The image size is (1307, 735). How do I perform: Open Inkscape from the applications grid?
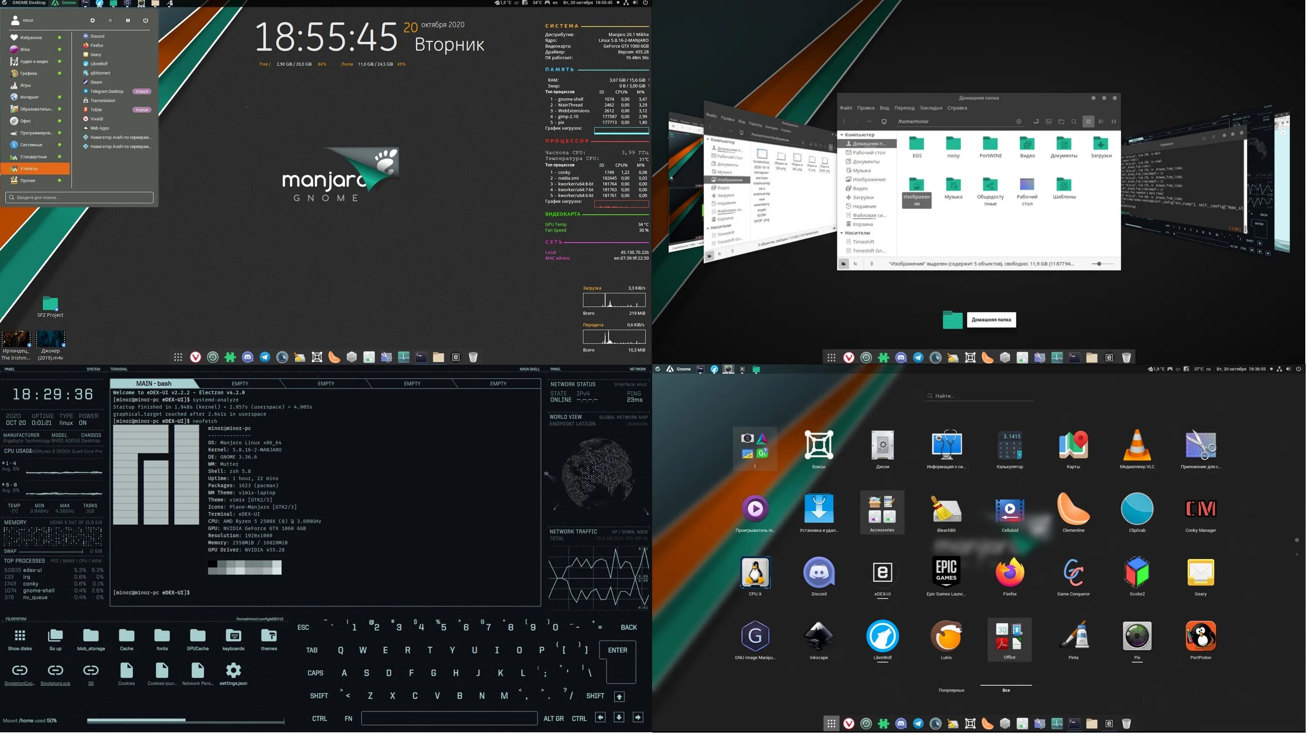tap(818, 637)
